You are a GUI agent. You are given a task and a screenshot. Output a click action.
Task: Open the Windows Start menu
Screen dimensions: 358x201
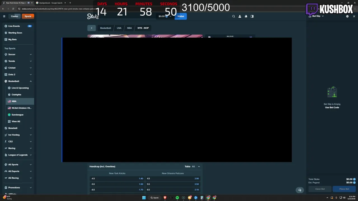(144, 198)
